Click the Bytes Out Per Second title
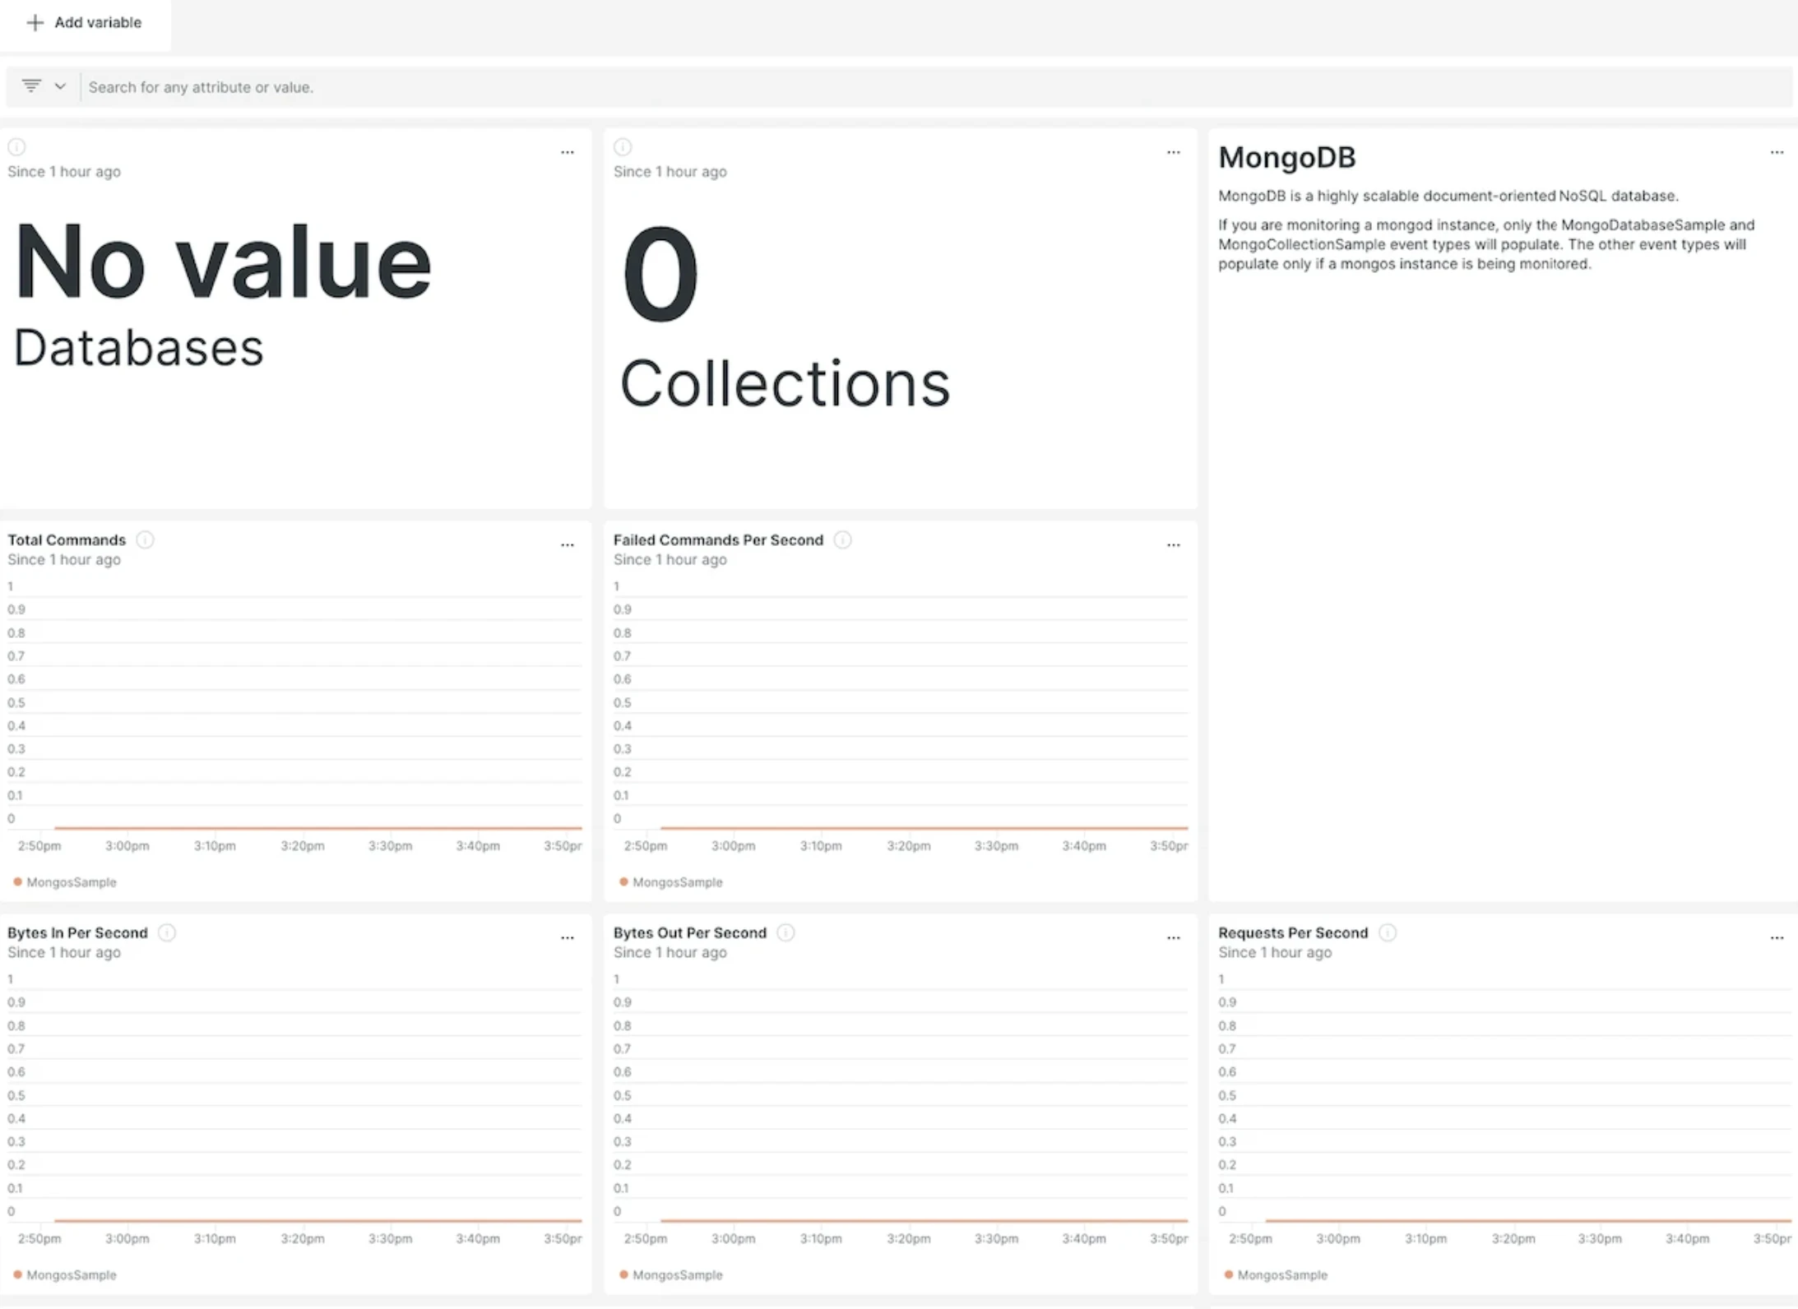 [x=690, y=933]
